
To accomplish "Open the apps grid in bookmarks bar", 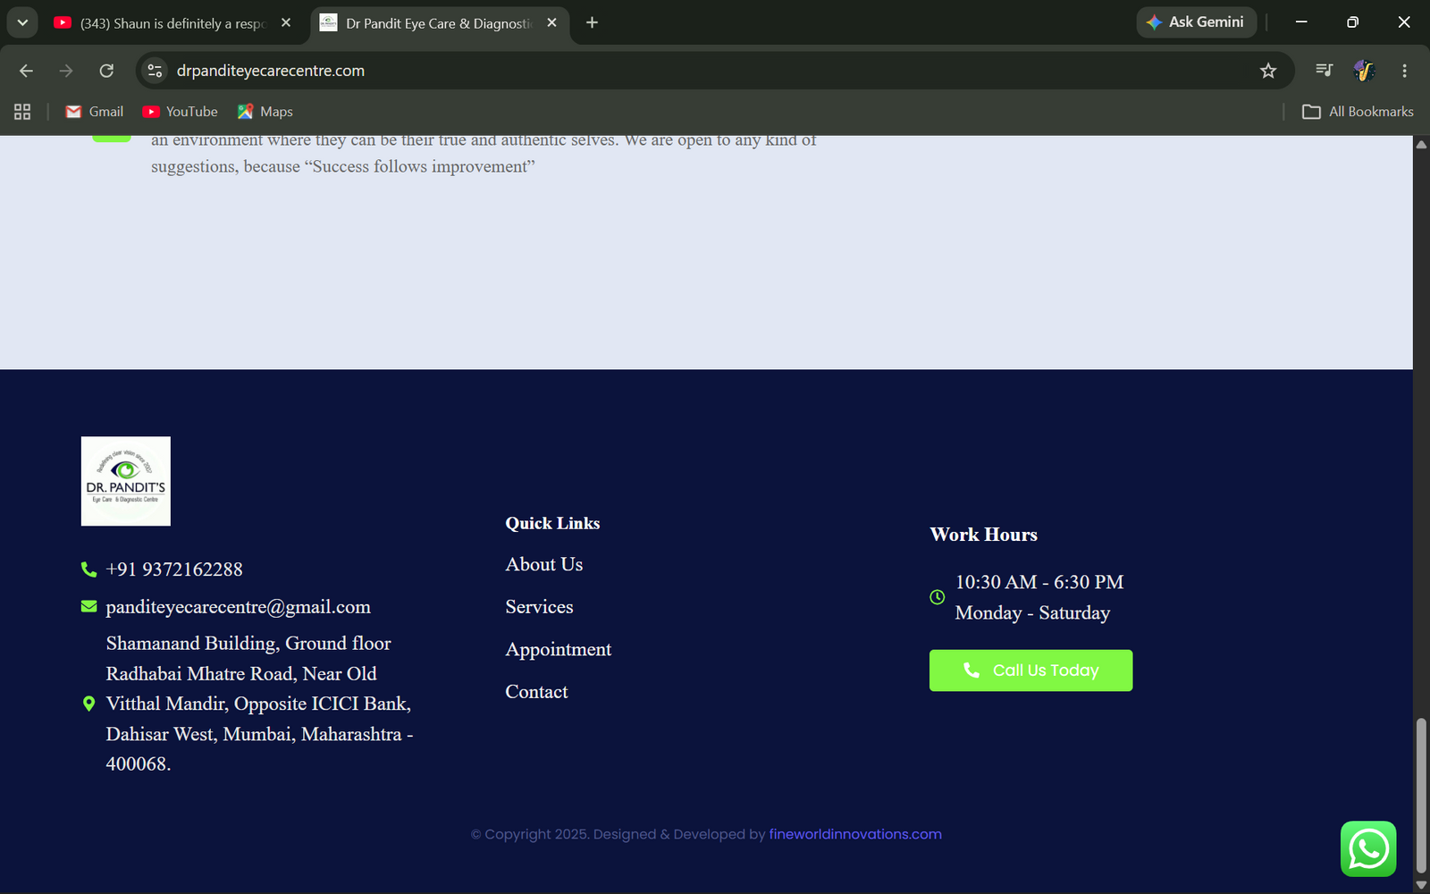I will [x=22, y=112].
